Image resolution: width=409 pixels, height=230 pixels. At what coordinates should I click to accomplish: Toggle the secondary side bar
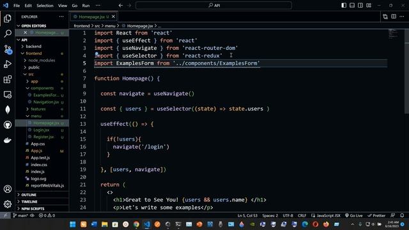(x=360, y=6)
